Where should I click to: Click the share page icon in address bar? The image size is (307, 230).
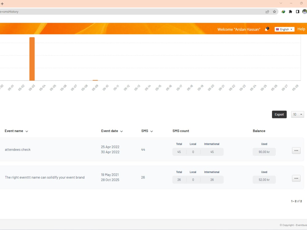click(267, 12)
